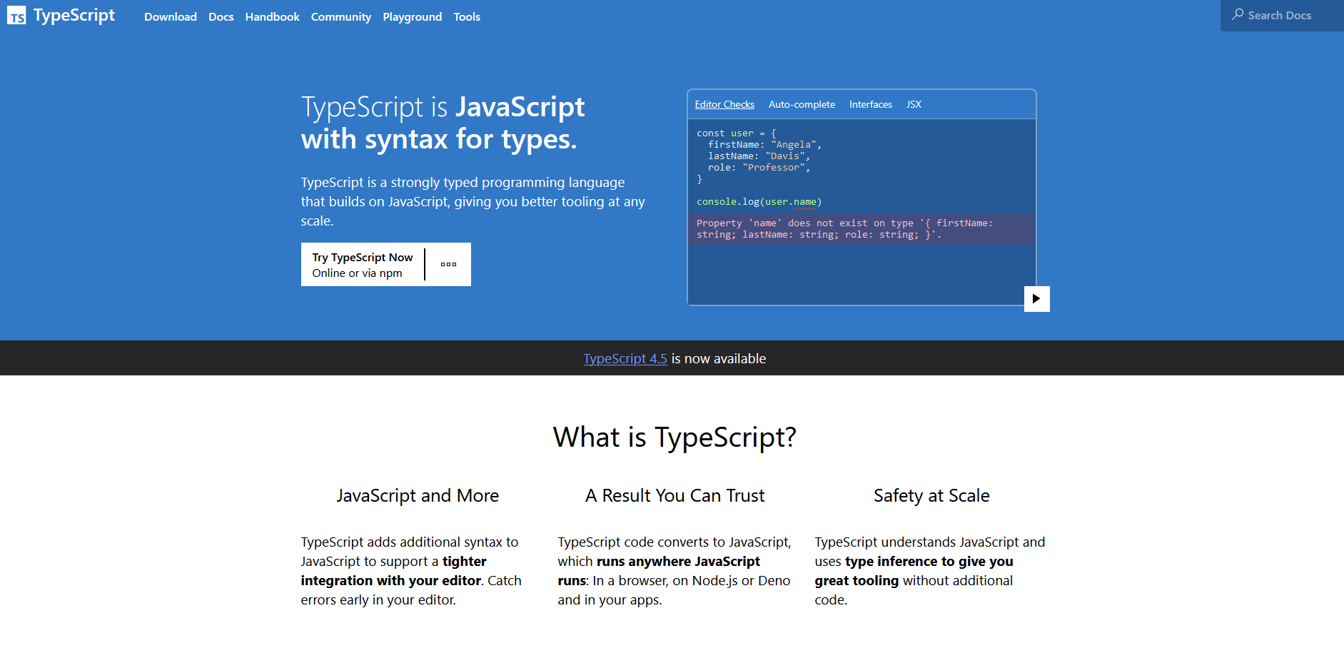Switch to the Auto-complete tab
1344x648 pixels.
[x=802, y=104]
